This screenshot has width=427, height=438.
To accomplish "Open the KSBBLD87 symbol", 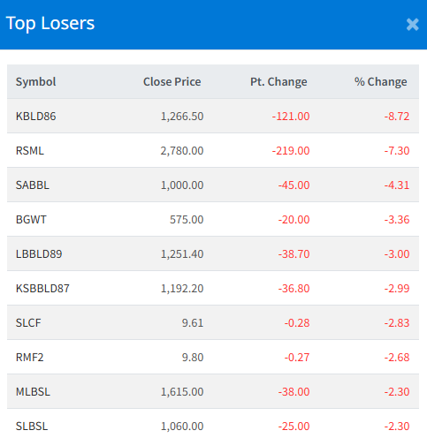I will tap(42, 288).
